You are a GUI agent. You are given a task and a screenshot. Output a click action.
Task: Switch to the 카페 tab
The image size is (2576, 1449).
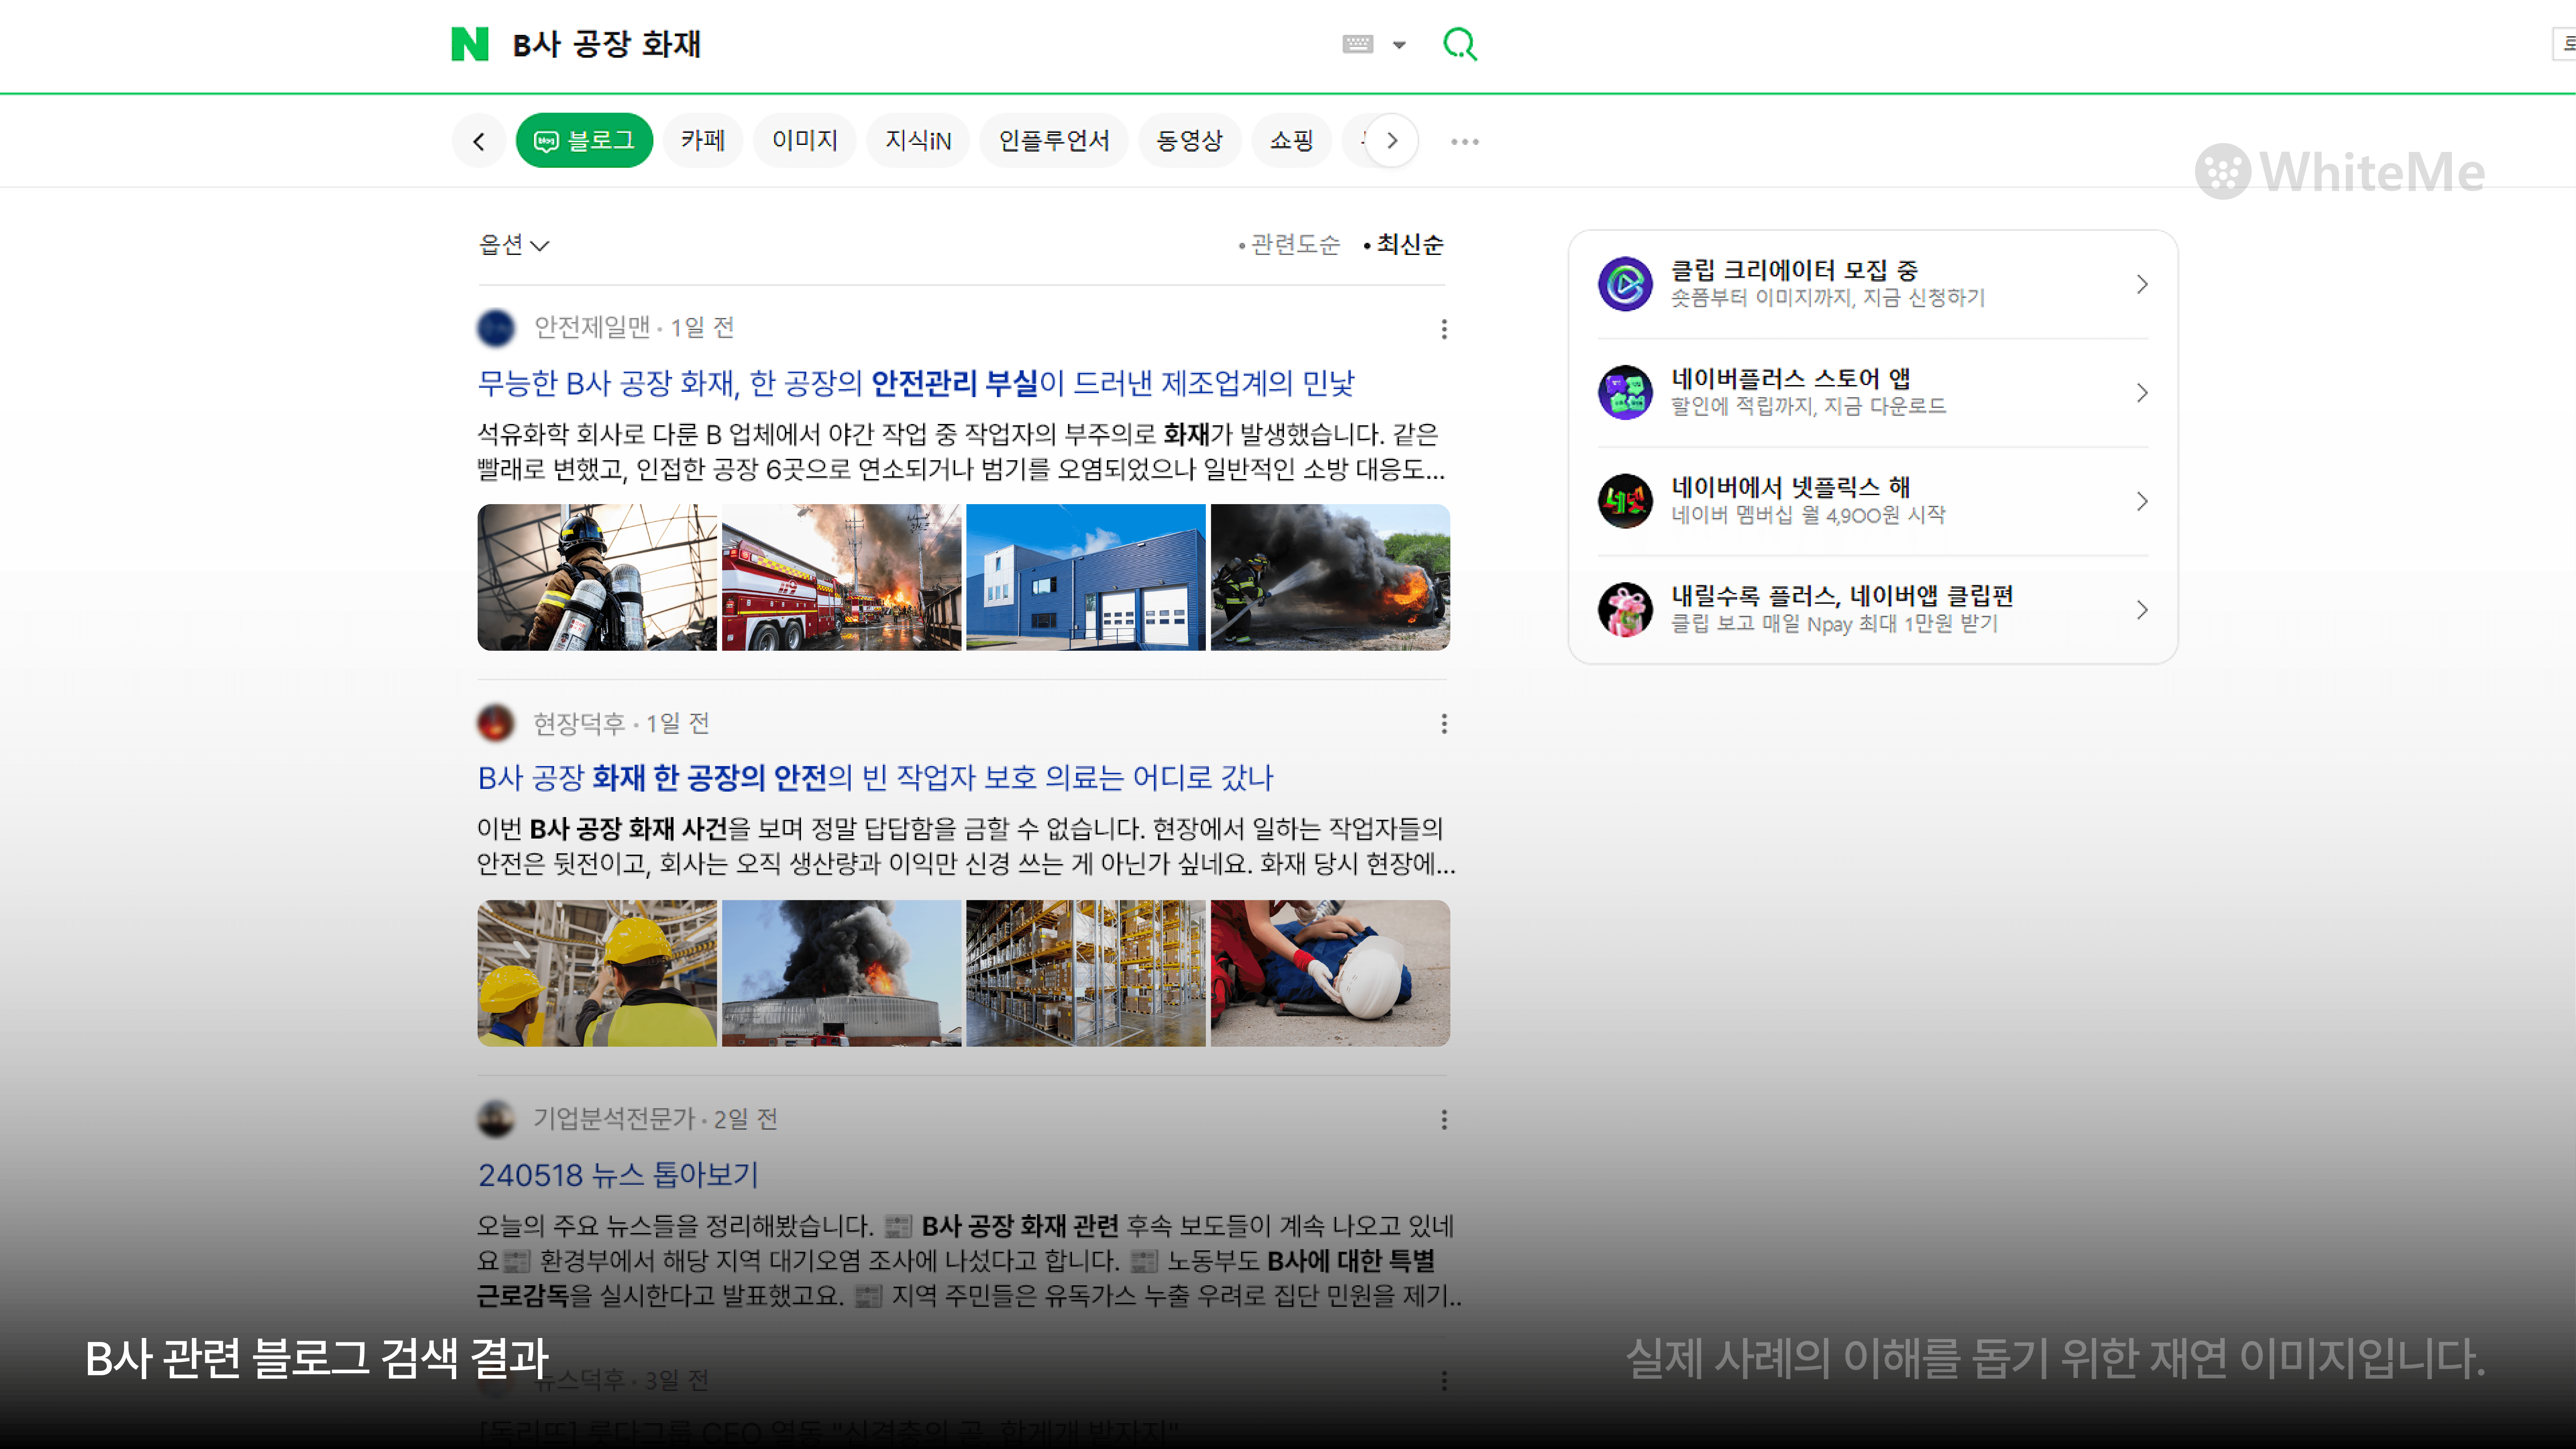703,140
